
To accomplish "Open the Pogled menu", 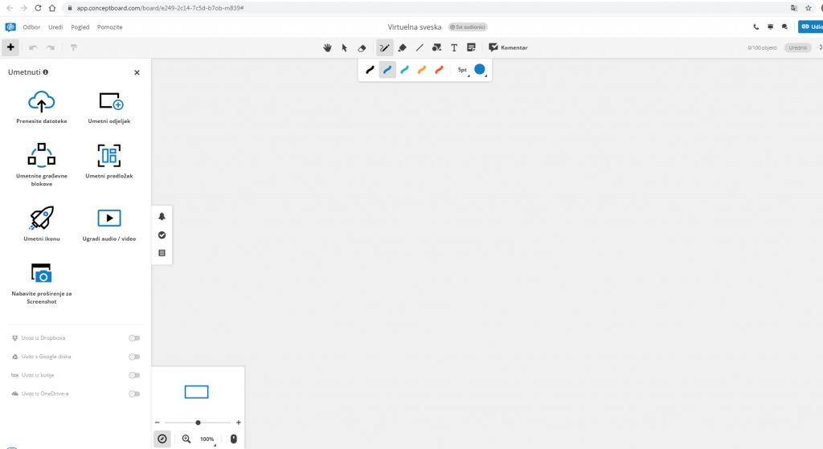I will [x=80, y=27].
